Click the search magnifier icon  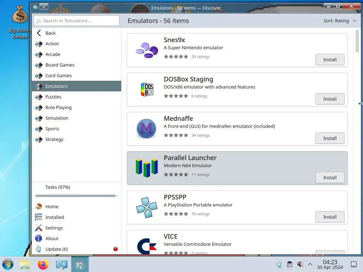[39, 21]
